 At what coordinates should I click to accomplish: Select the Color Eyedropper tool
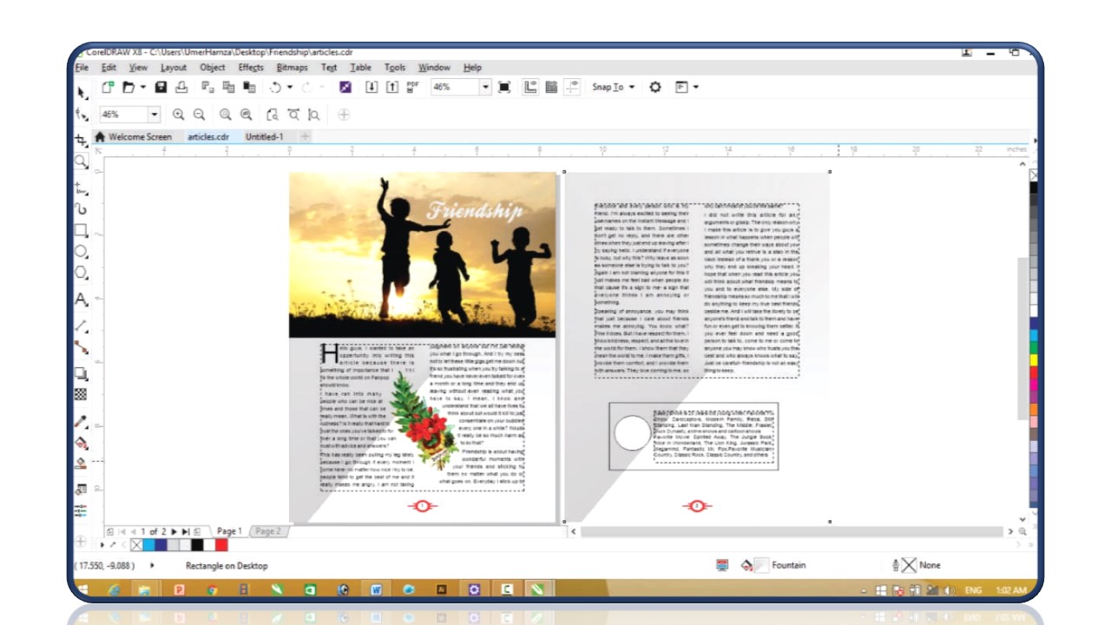coord(82,422)
